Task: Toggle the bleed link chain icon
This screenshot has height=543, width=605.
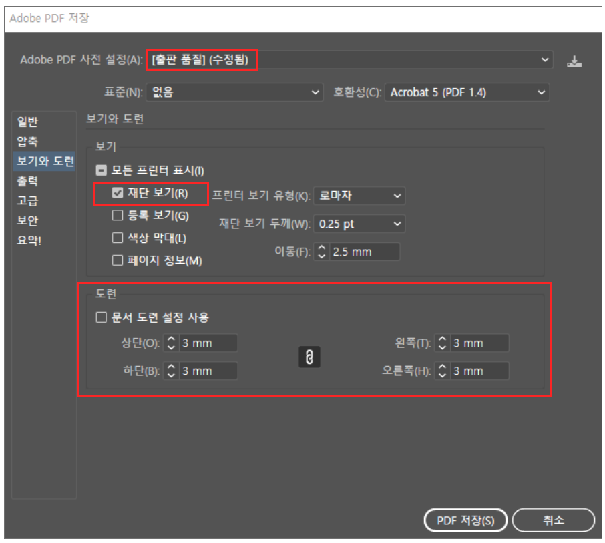Action: [x=309, y=357]
